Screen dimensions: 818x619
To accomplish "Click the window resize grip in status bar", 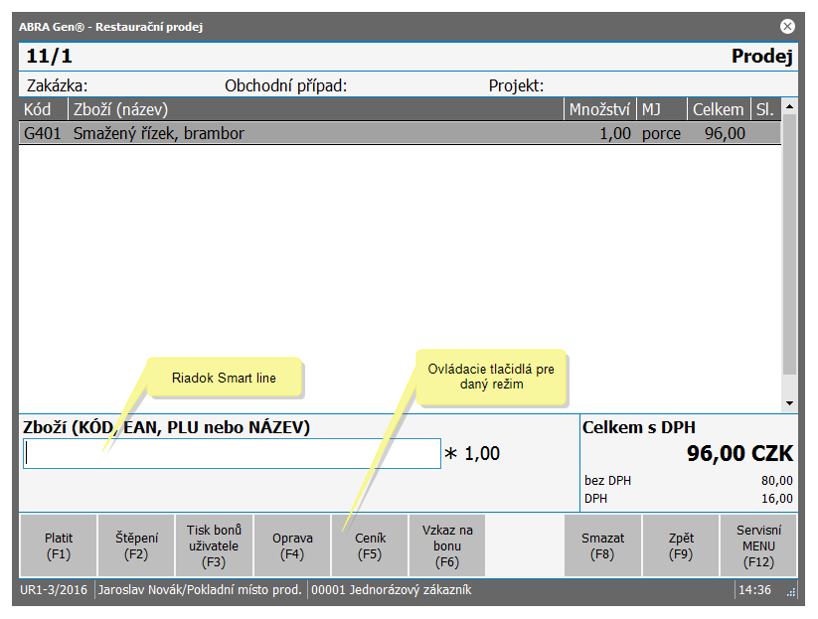I will click(x=791, y=591).
